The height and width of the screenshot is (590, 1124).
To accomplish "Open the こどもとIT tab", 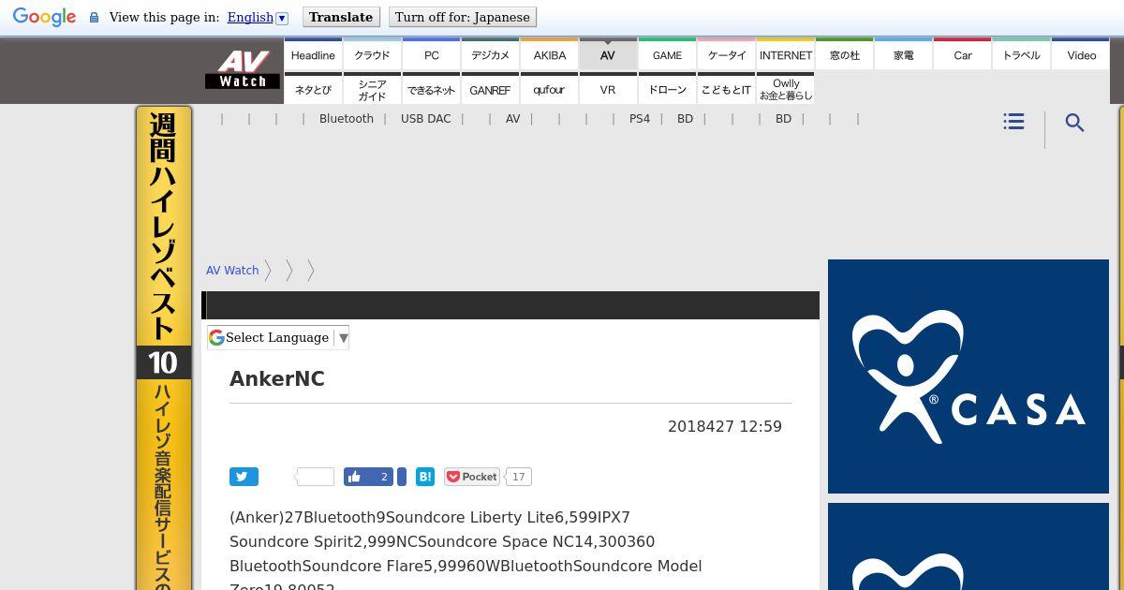I will tap(727, 89).
